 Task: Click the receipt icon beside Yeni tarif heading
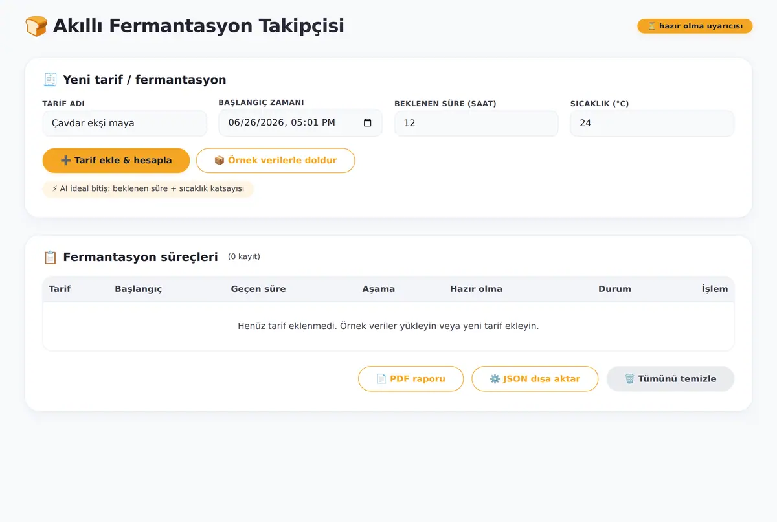[50, 80]
